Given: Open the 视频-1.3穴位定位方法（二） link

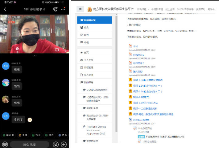Looking at the screenshot, I should pyautogui.click(x=147, y=92).
